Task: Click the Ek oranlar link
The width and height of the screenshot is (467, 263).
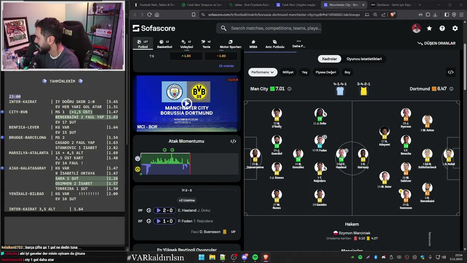Action: pyautogui.click(x=226, y=66)
